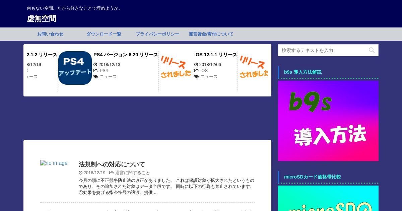This screenshot has width=402, height=211.
Task: Click the 虚無空間 site title
Action: tap(42, 19)
